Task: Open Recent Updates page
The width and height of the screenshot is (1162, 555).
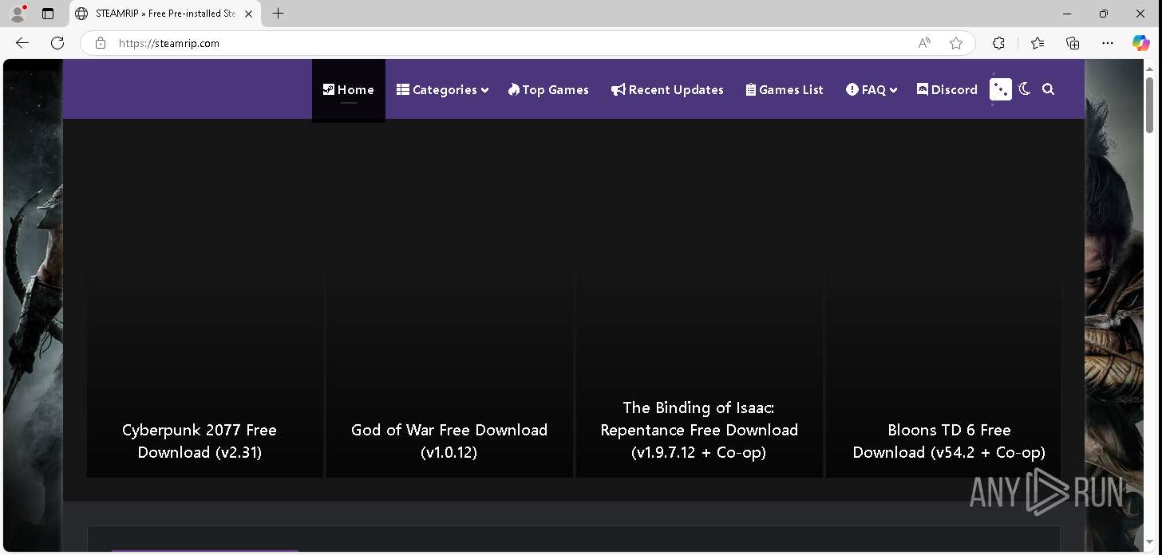Action: click(x=667, y=90)
